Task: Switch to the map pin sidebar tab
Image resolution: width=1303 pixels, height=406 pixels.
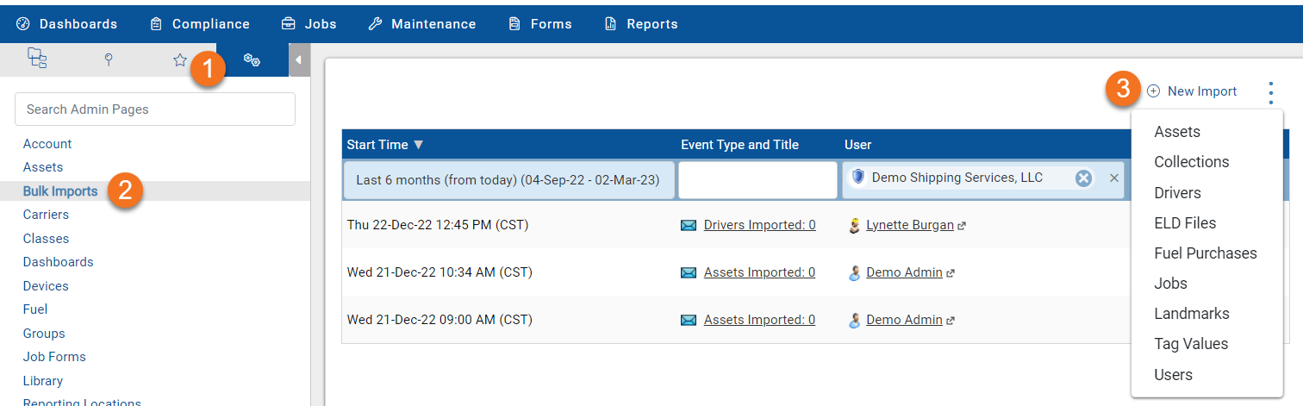Action: click(109, 59)
